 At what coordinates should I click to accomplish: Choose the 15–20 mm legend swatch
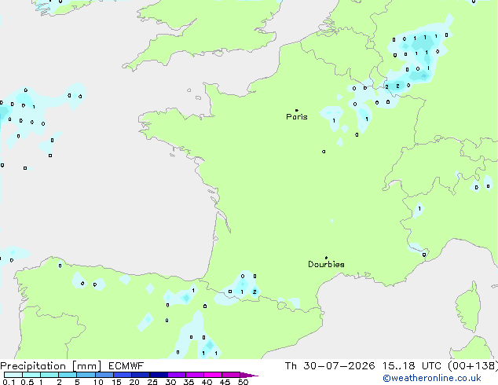click(x=123, y=375)
